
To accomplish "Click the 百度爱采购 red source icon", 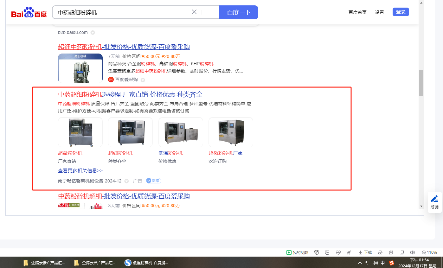I will [111, 80].
